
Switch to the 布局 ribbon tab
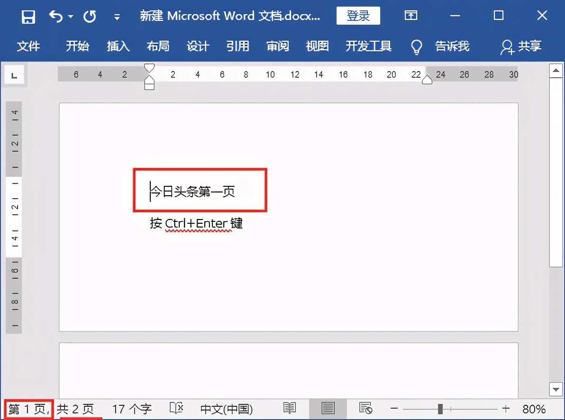pyautogui.click(x=158, y=46)
